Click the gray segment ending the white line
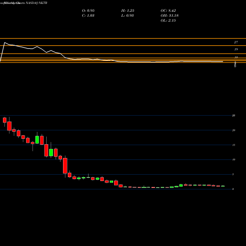Image resolution: width=246 pixels, height=246 pixels. [x=217, y=61]
